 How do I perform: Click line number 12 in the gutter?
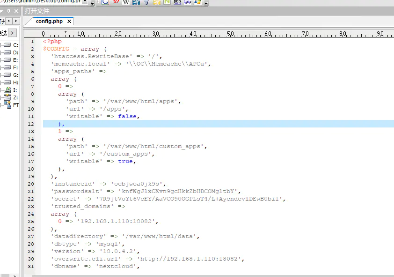click(31, 124)
